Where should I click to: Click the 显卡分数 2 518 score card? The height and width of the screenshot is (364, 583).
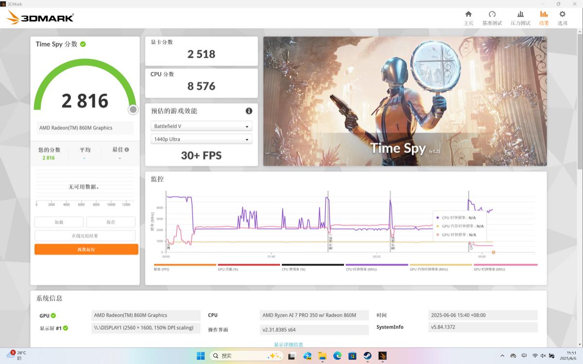coord(201,51)
